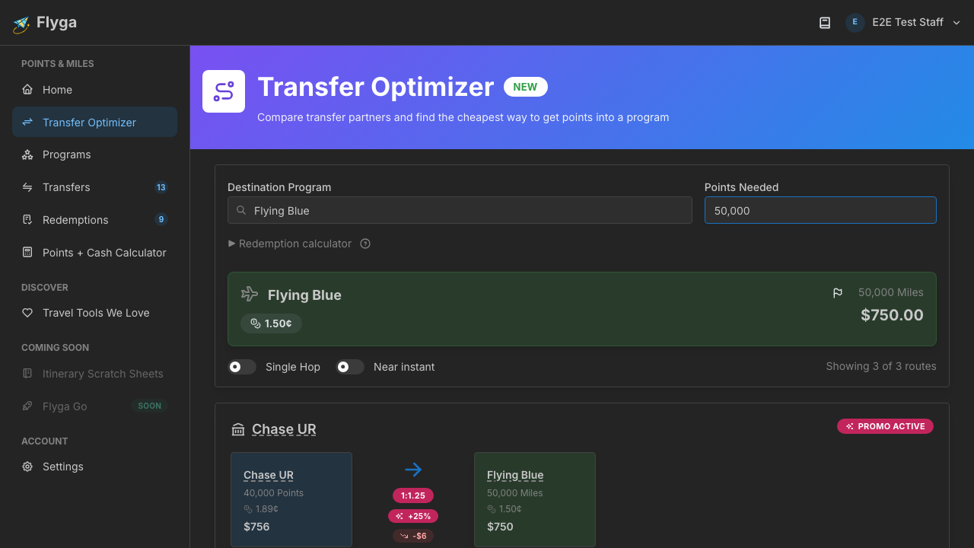Open Transfers sidebar item
The image size is (974, 548).
(x=94, y=187)
